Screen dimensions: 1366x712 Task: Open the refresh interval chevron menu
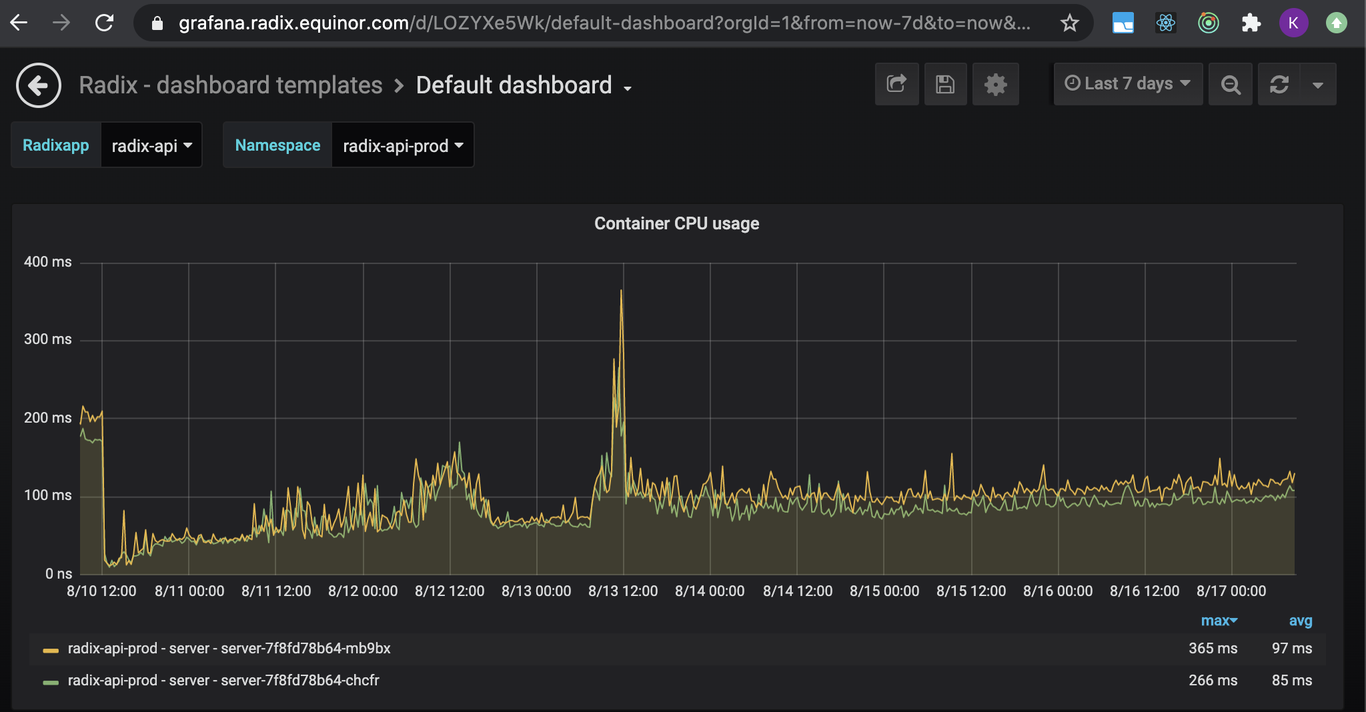(x=1319, y=84)
